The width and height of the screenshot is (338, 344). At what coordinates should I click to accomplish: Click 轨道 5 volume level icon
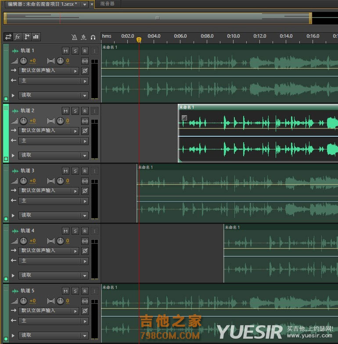(14, 301)
